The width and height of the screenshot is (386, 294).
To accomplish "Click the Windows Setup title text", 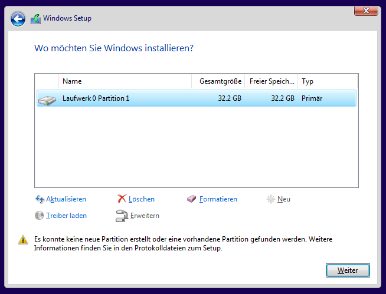I will [x=67, y=18].
